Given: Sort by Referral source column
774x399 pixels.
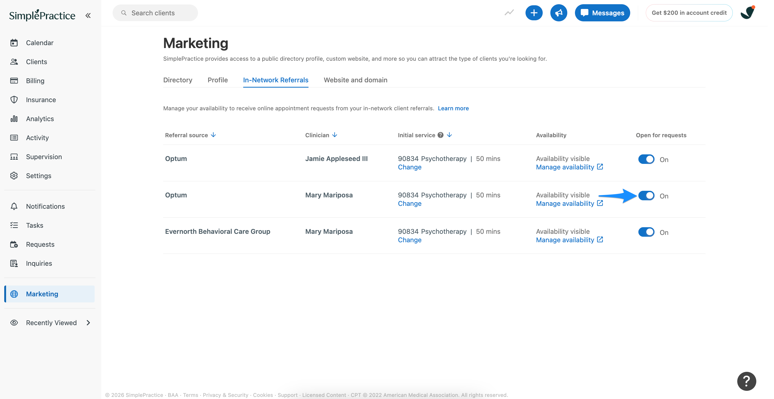Looking at the screenshot, I should point(190,135).
